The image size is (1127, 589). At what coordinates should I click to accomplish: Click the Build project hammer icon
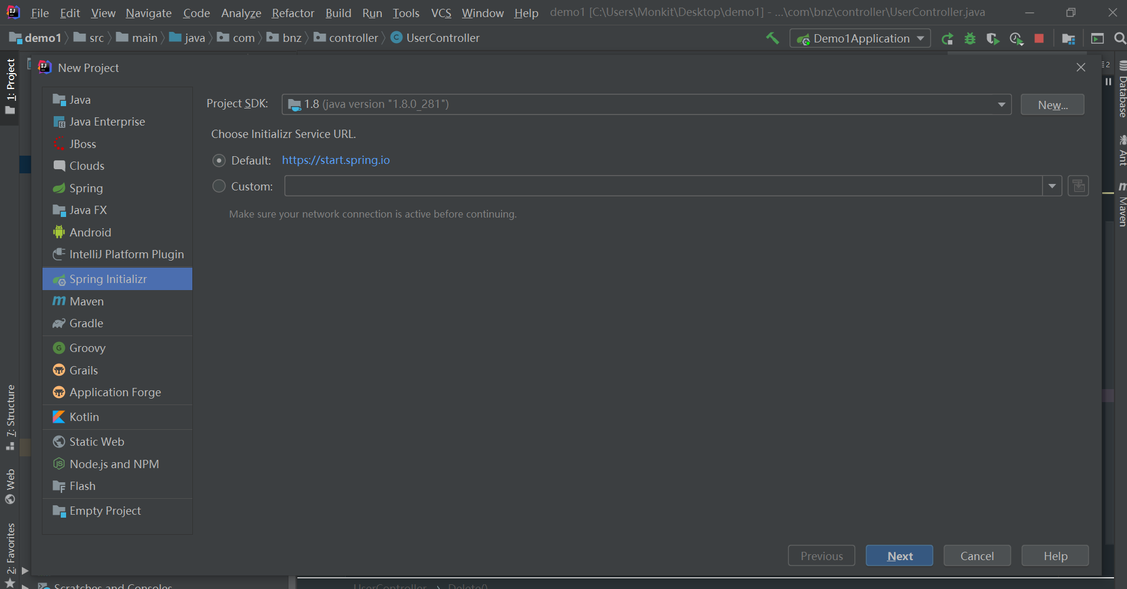pyautogui.click(x=772, y=38)
